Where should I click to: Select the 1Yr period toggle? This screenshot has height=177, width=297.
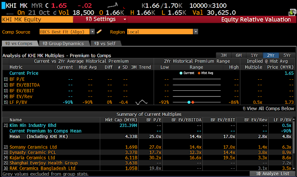[254, 56]
